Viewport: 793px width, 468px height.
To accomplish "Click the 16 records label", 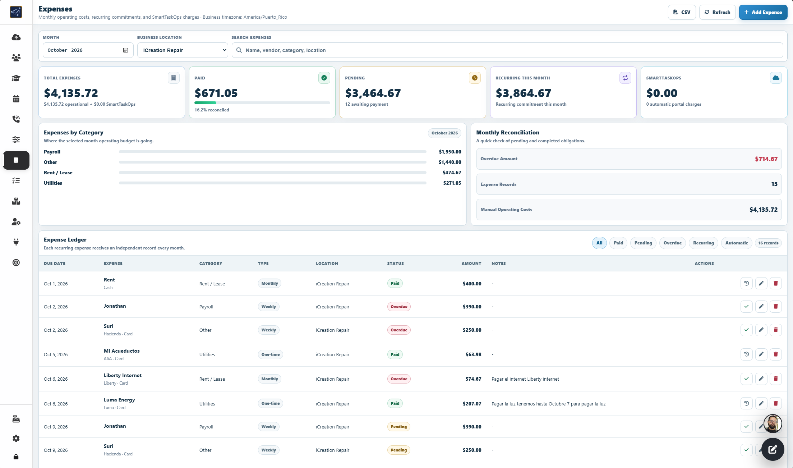I will point(768,243).
